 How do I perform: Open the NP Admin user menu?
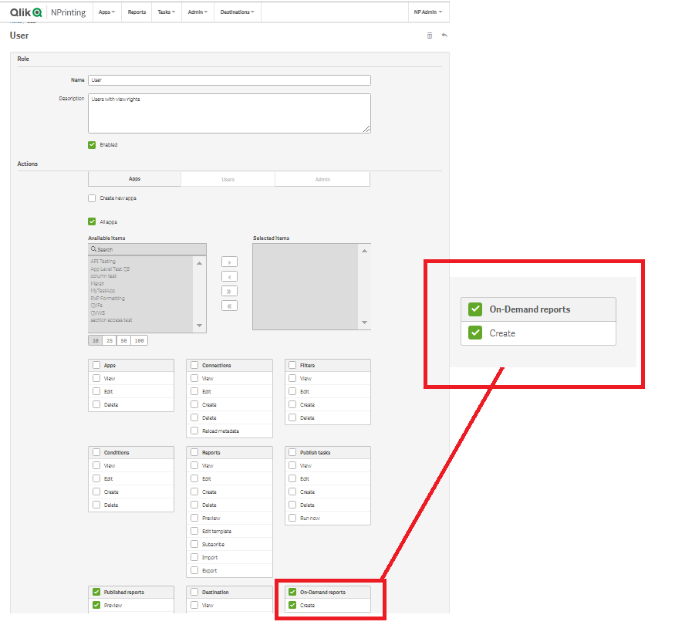click(428, 12)
